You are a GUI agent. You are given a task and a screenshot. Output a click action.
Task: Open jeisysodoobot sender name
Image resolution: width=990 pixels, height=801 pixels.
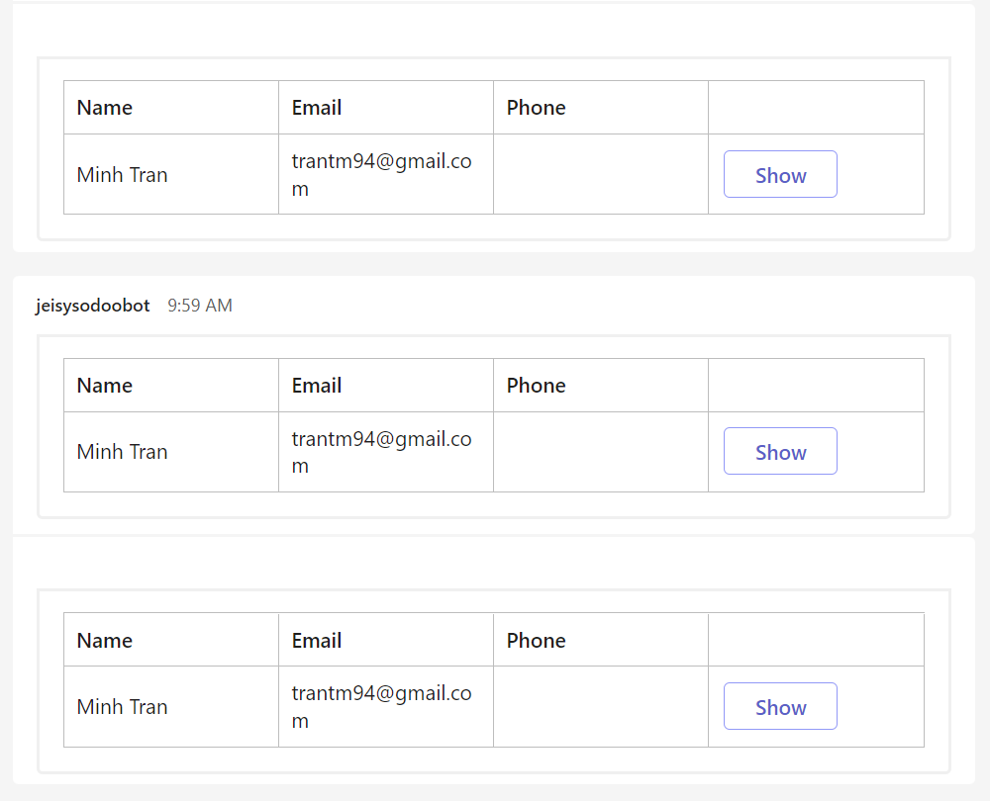92,306
